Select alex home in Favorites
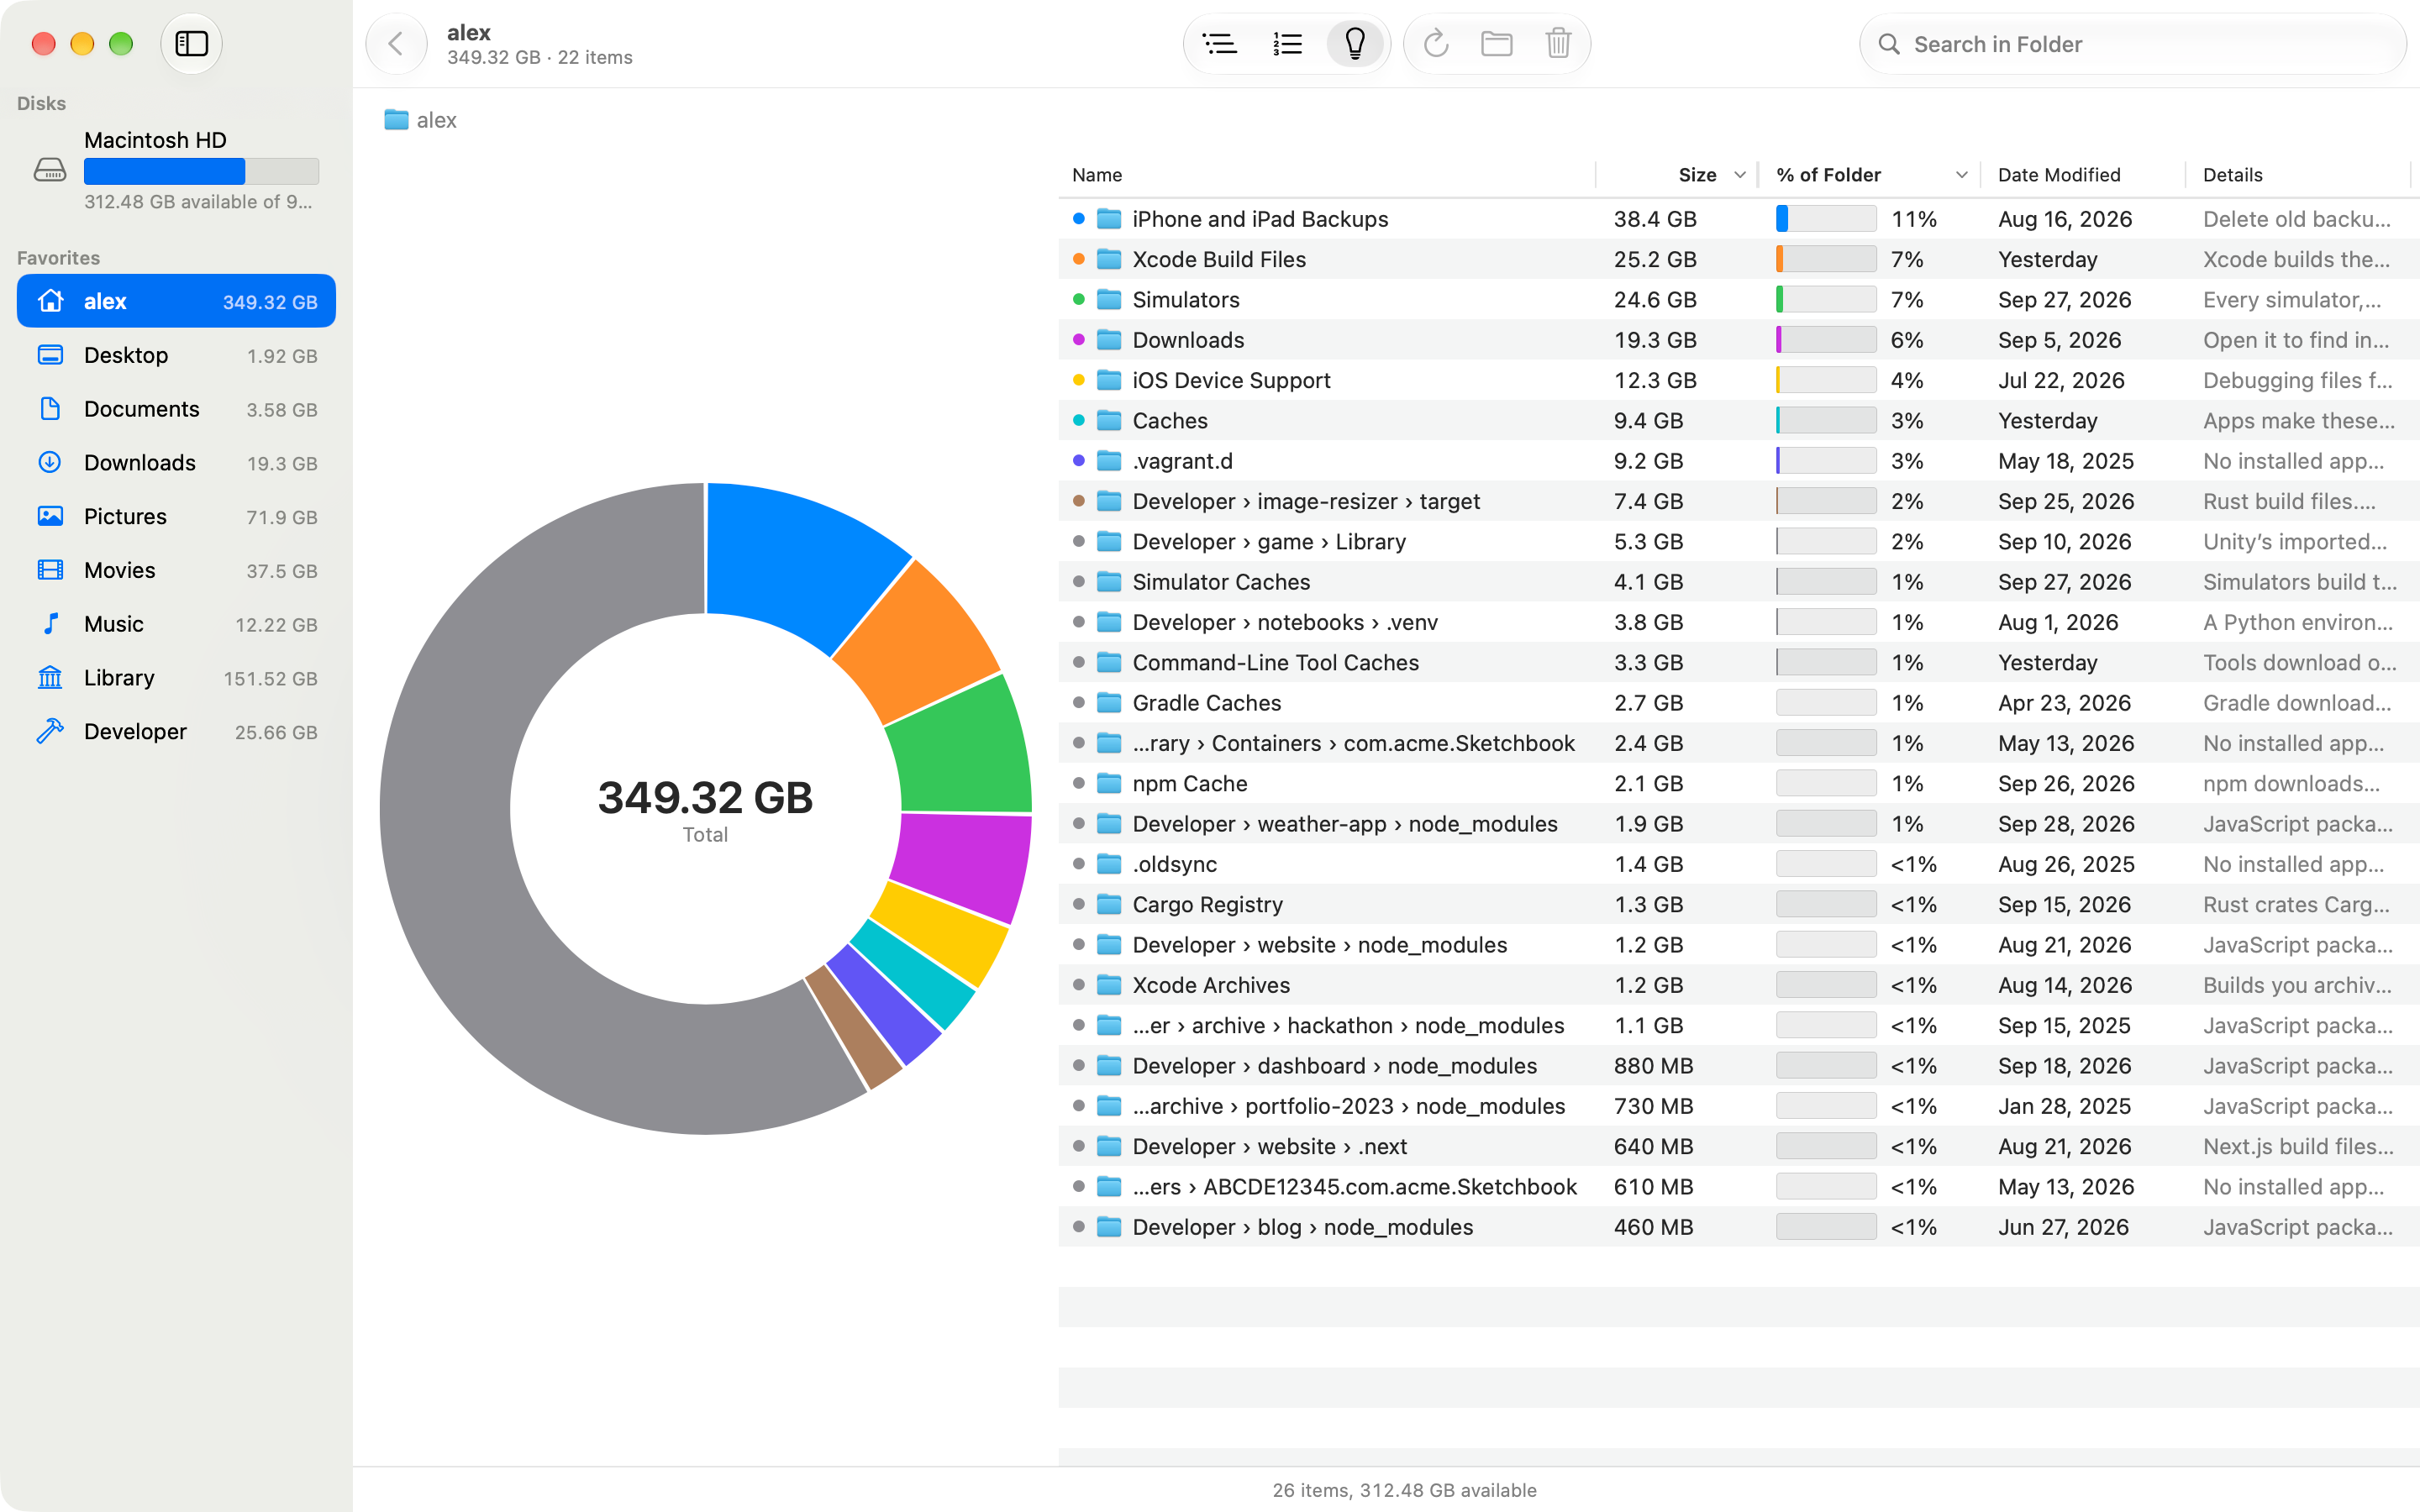 point(176,301)
